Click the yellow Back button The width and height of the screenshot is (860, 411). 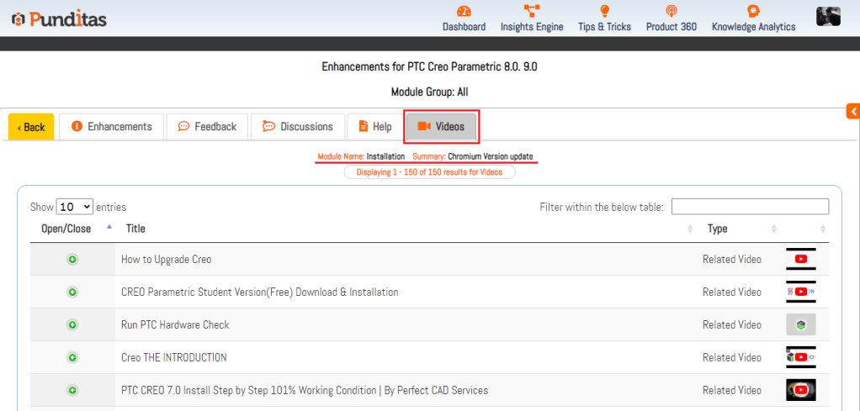point(31,127)
